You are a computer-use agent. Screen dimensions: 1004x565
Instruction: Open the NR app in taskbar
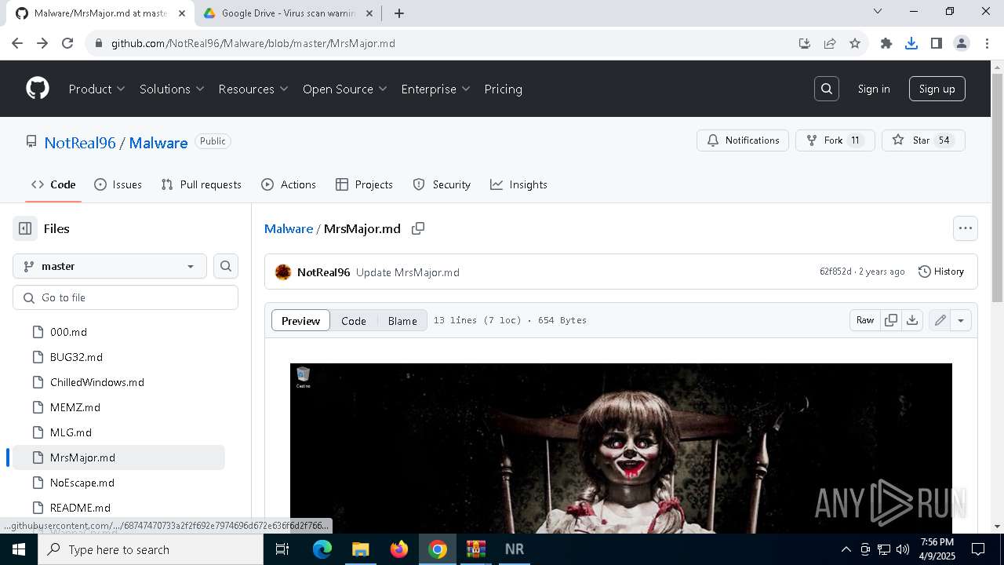tap(515, 549)
